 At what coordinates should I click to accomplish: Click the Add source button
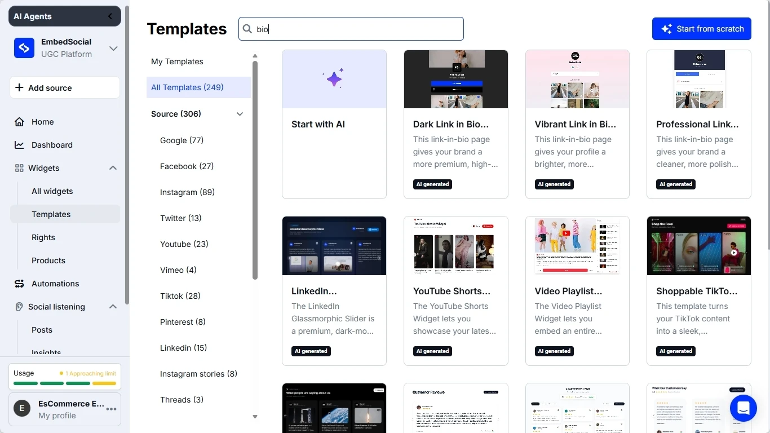click(x=65, y=88)
